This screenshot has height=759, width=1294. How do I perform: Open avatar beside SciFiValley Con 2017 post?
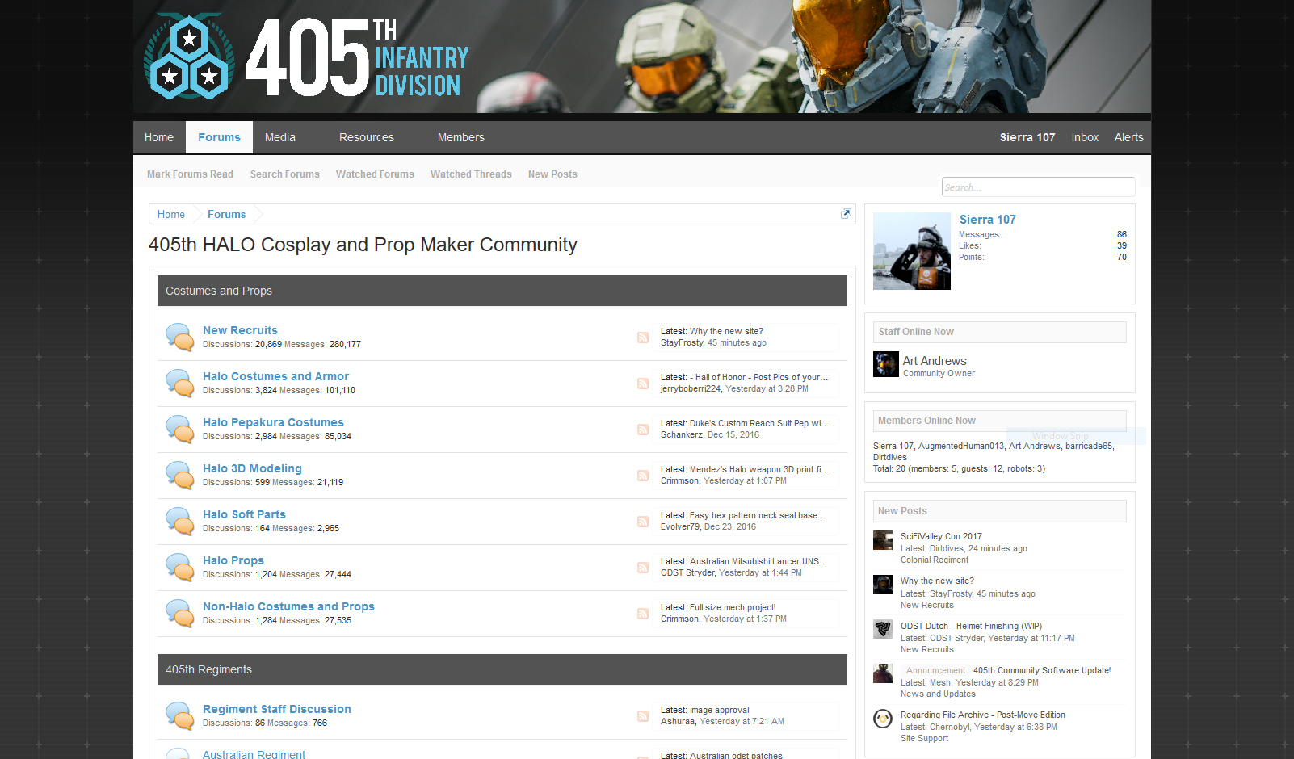pos(883,540)
